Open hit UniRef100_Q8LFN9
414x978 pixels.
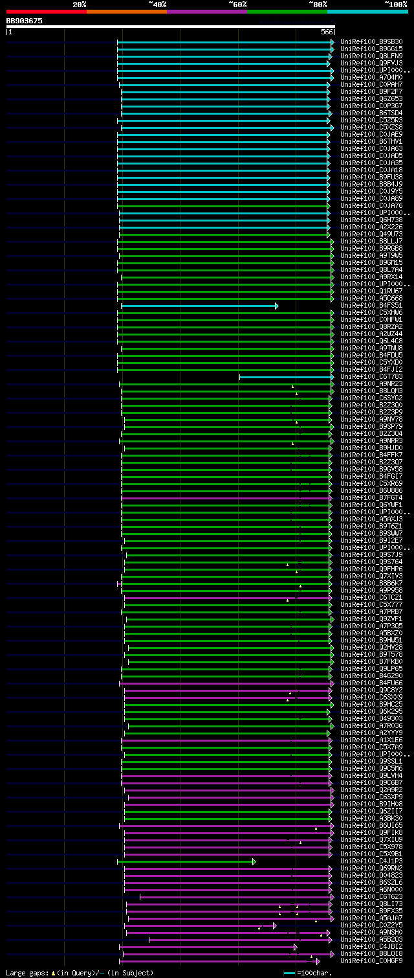tap(372, 56)
